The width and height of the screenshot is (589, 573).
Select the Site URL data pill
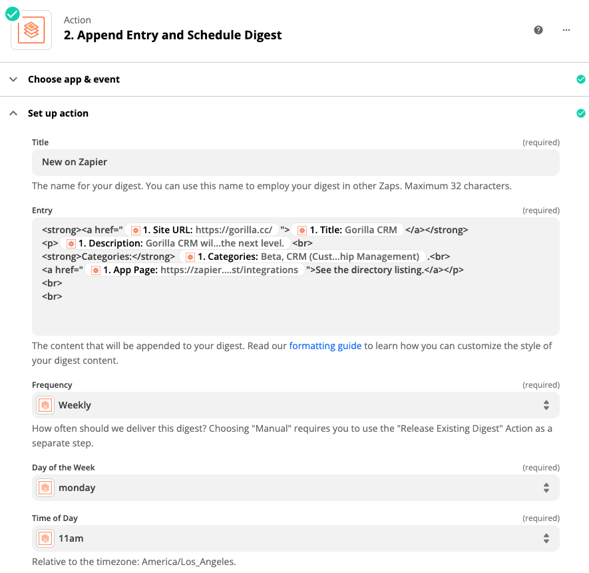point(202,230)
